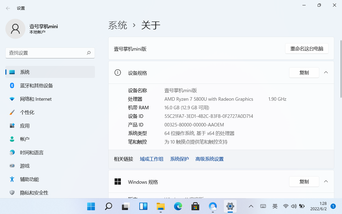Open the Widgets panel from taskbar
The width and height of the screenshot is (342, 214).
143,206
